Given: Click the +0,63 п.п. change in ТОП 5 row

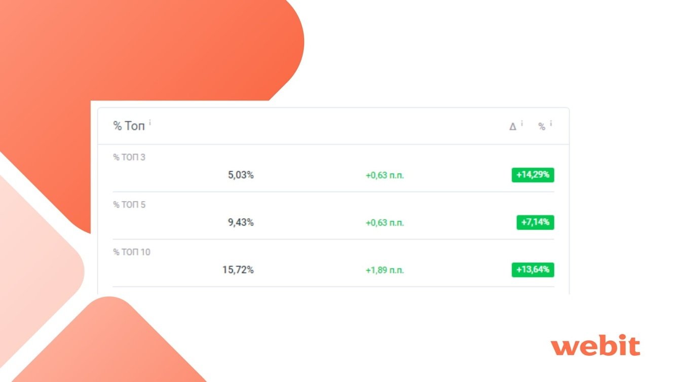Looking at the screenshot, I should (x=385, y=223).
